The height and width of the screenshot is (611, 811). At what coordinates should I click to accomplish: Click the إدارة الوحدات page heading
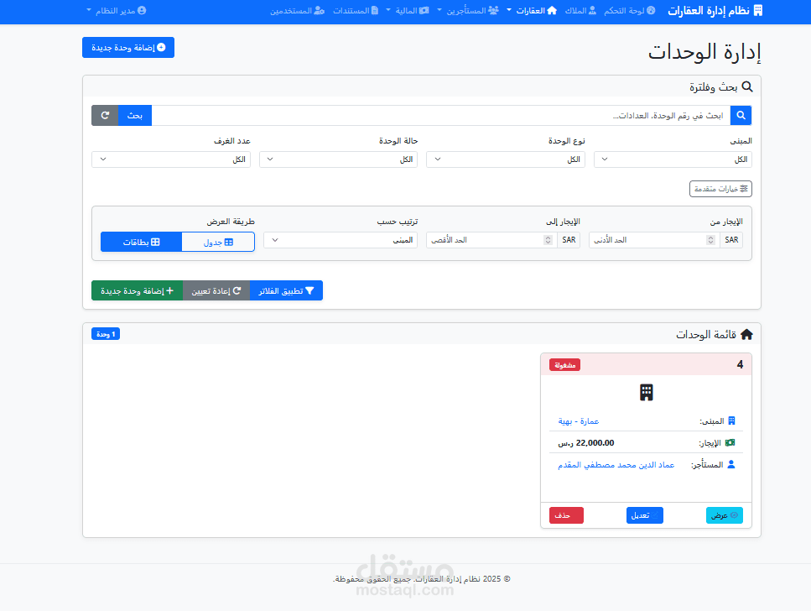pyautogui.click(x=704, y=52)
